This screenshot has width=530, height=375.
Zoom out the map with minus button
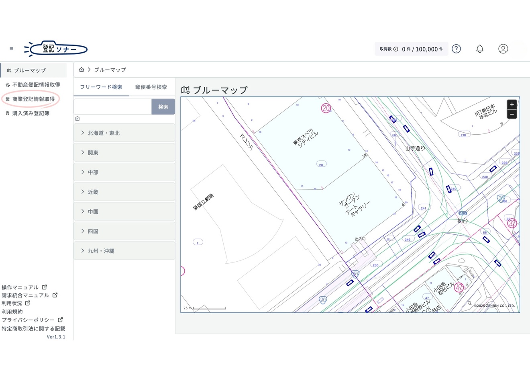tap(512, 114)
